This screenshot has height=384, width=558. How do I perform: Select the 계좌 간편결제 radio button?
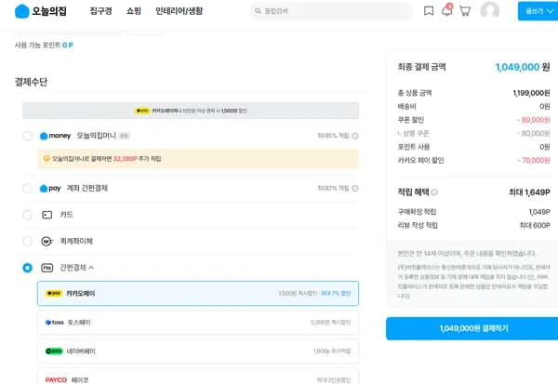pos(27,188)
